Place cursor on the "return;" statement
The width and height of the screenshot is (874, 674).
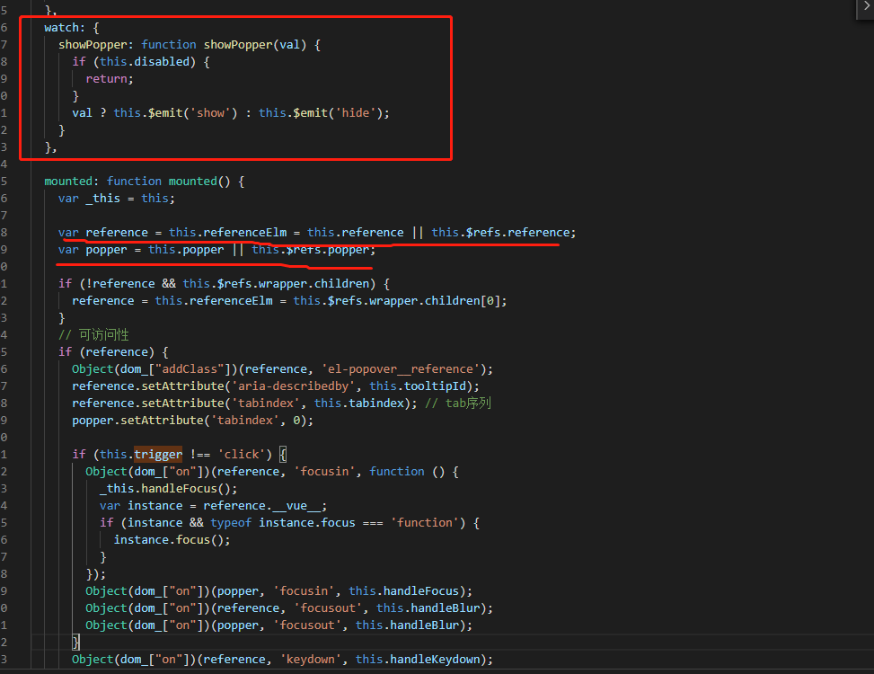click(x=110, y=79)
